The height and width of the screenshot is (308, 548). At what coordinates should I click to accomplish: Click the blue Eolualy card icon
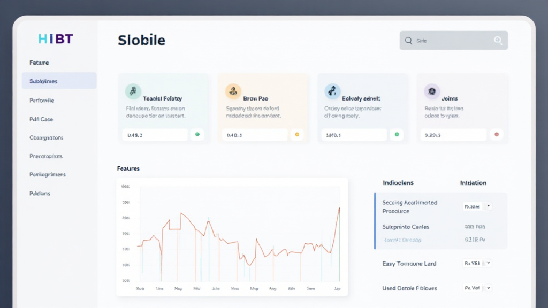332,91
